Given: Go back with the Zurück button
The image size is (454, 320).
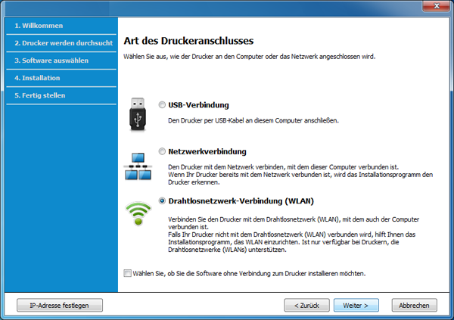Looking at the screenshot, I should [x=307, y=305].
